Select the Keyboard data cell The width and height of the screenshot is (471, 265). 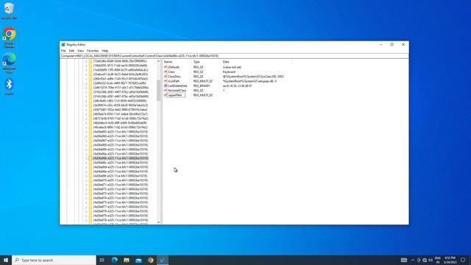[x=229, y=72]
